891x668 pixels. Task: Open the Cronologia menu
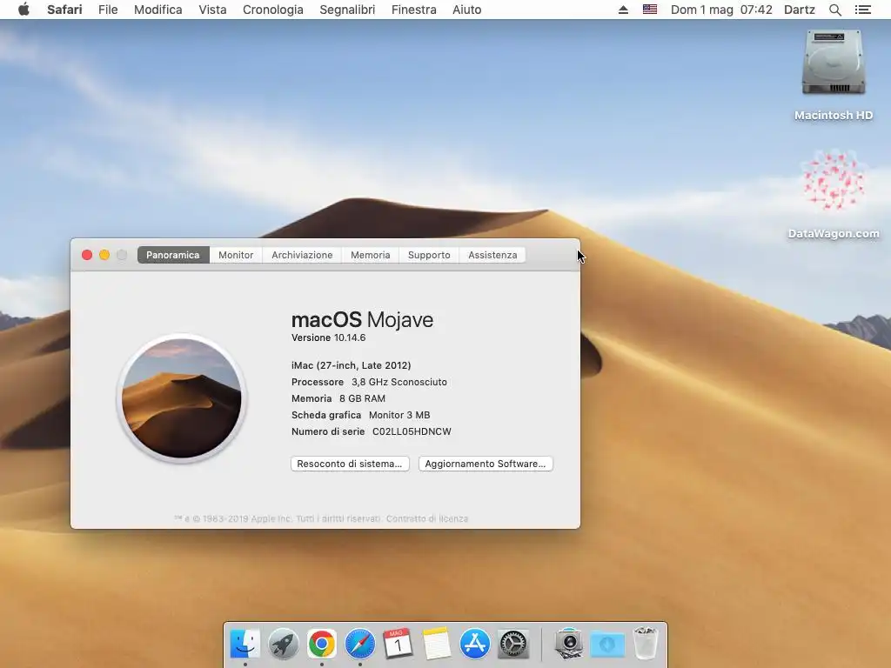[272, 10]
